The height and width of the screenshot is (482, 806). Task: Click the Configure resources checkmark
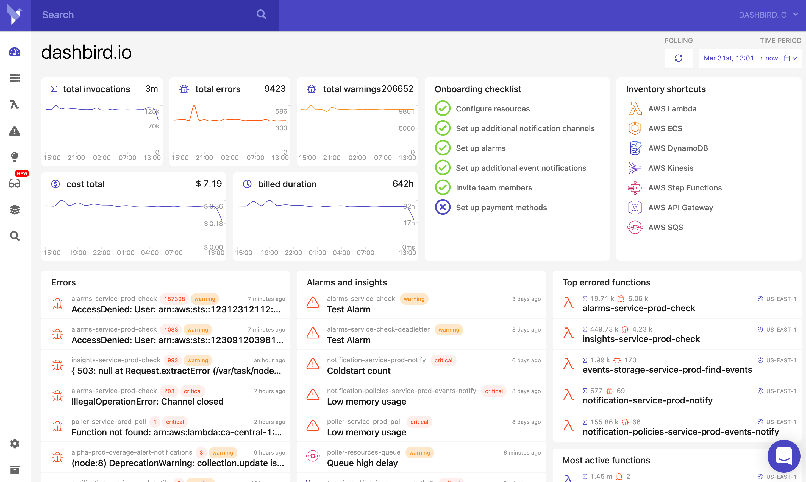click(x=443, y=108)
